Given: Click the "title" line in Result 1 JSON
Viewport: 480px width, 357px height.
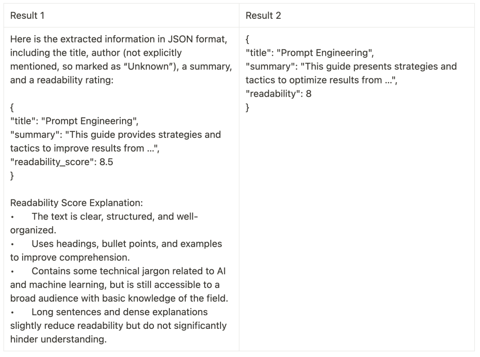Looking at the screenshot, I should 74,121.
